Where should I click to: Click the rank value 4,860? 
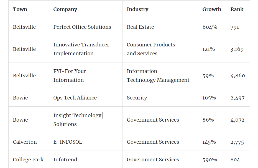click(237, 76)
